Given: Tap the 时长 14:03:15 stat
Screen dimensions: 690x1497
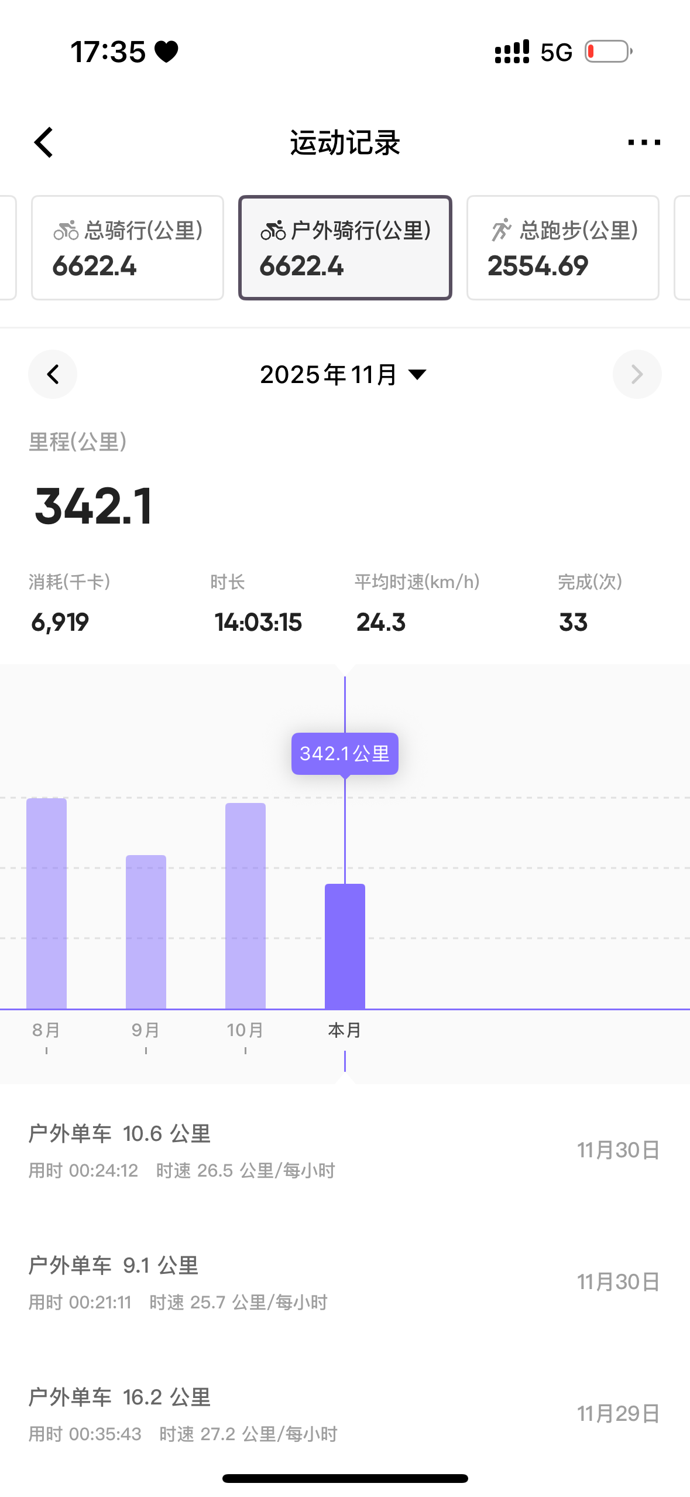Looking at the screenshot, I should [x=258, y=603].
